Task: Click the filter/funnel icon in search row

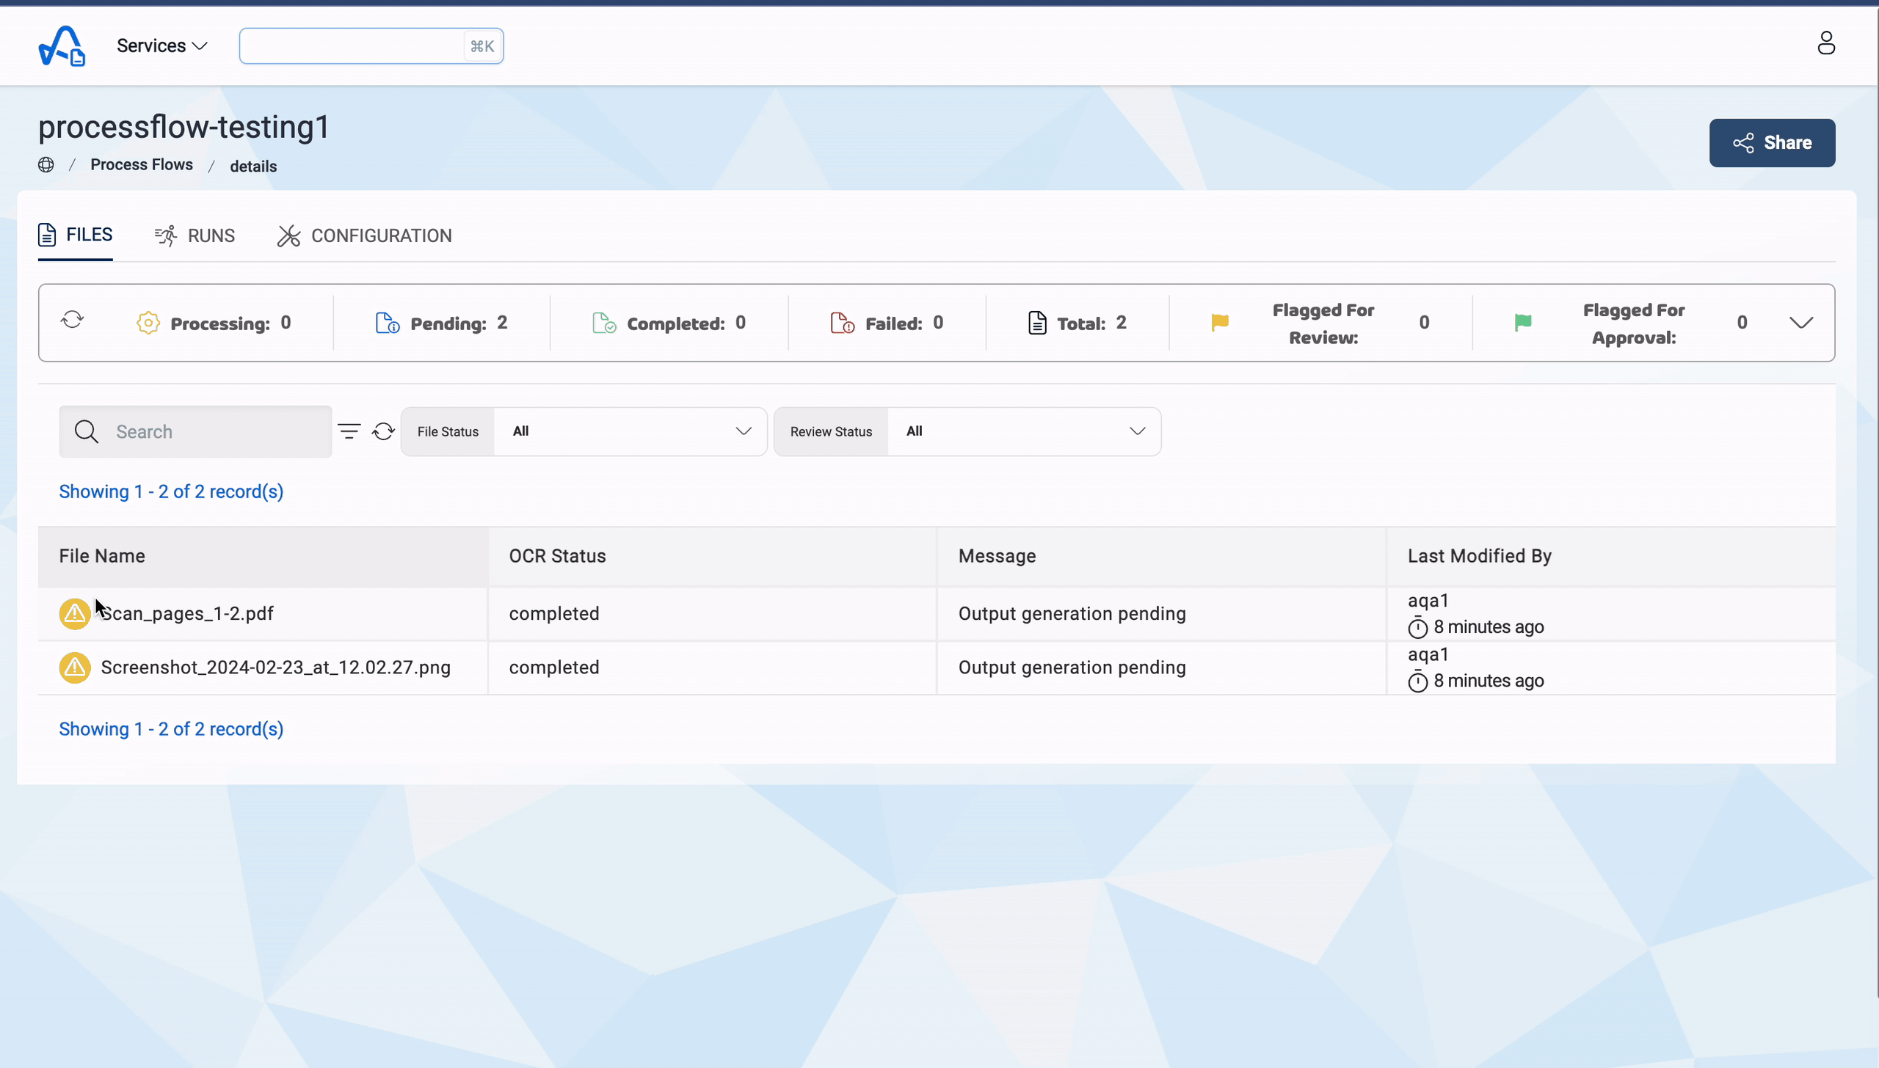Action: click(x=349, y=431)
